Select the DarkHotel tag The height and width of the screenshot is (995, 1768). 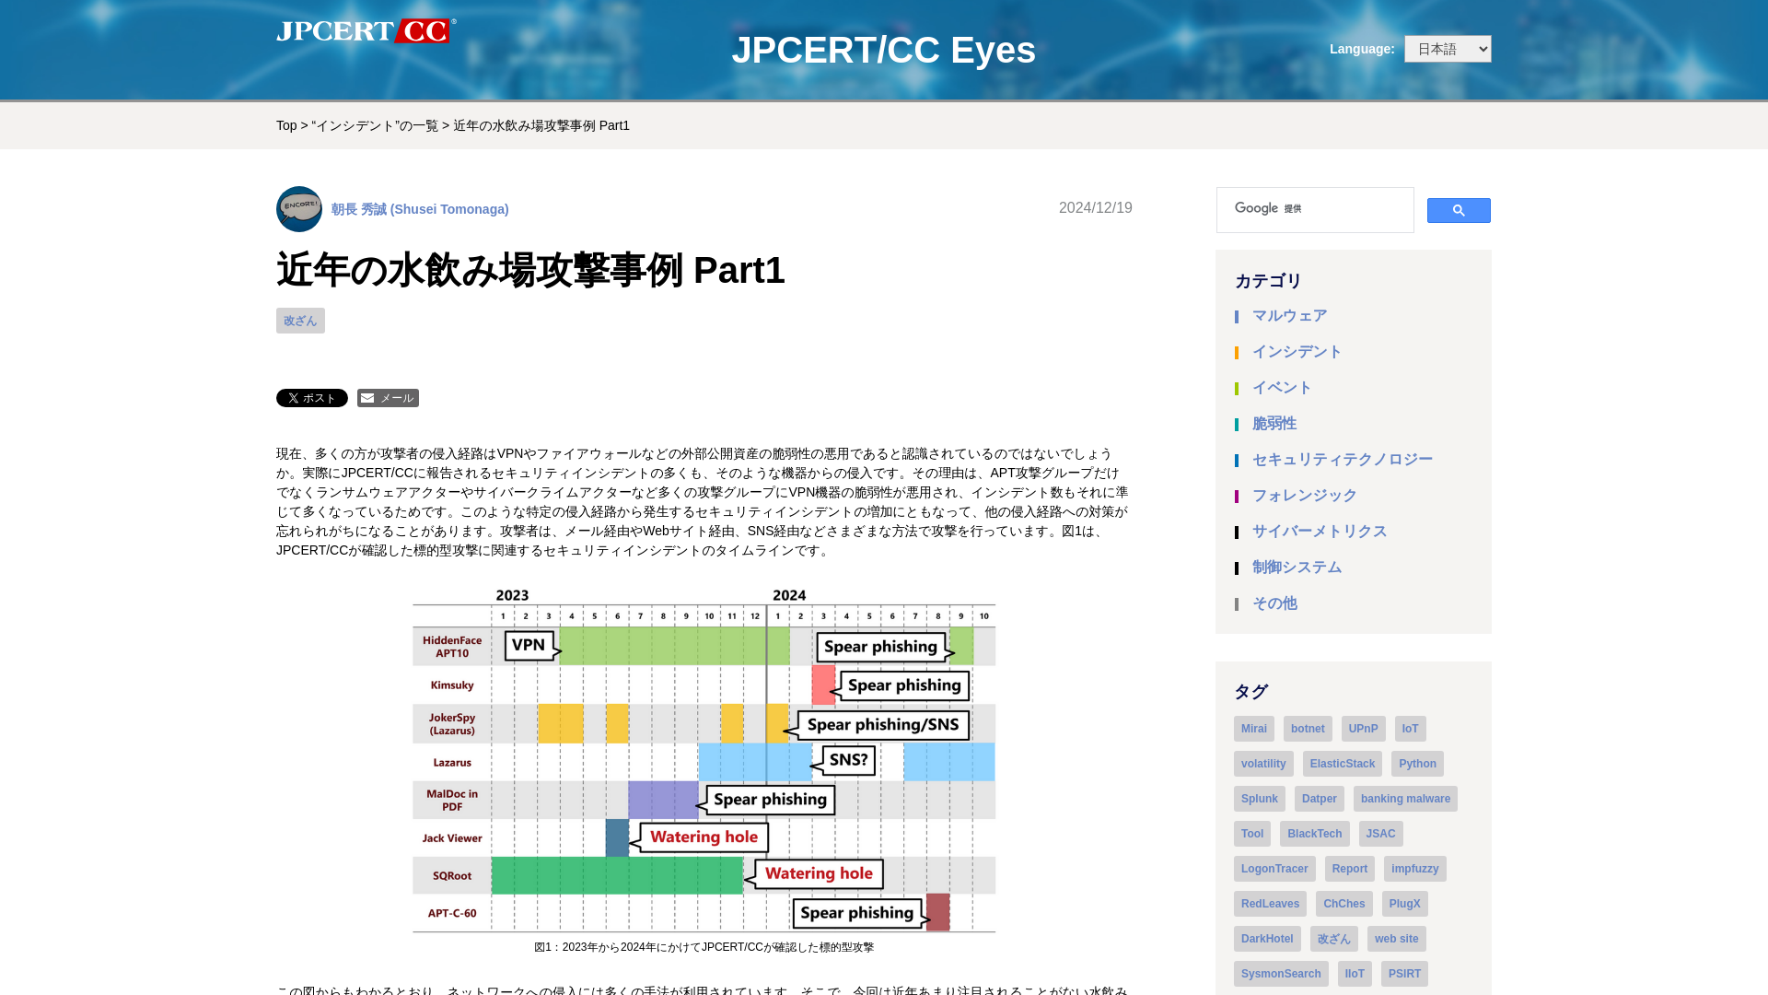(1267, 939)
